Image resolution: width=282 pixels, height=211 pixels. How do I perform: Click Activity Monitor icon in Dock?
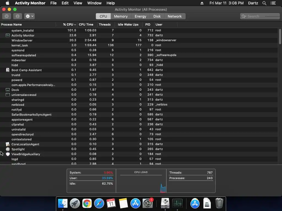pos(177,203)
